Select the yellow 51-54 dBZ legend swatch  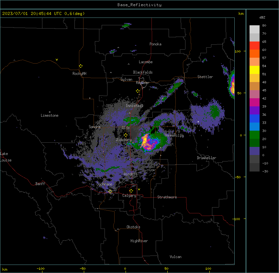coord(254,70)
